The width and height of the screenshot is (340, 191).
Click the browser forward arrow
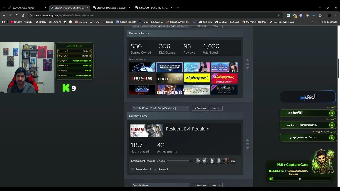click(x=10, y=15)
